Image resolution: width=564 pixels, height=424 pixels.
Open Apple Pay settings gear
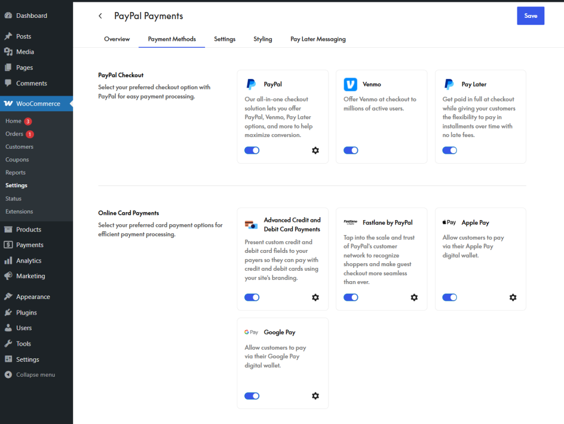(513, 297)
